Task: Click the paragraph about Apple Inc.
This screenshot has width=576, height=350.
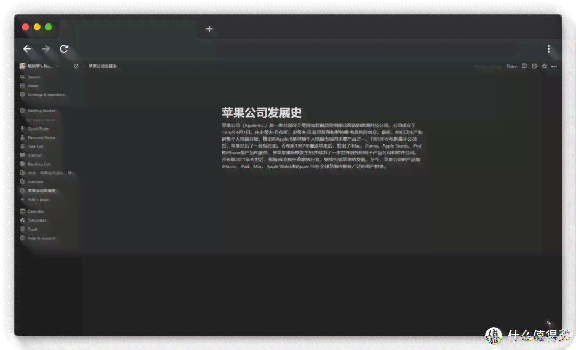Action: (322, 145)
